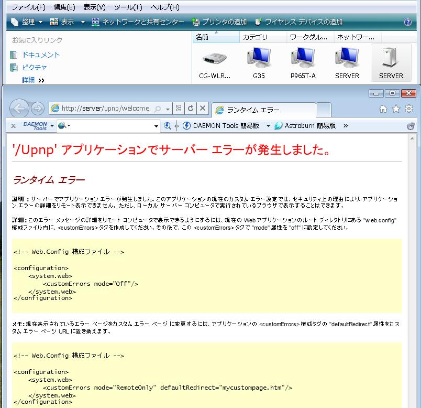
Task: Select the highlighted SERVER tower icon
Action: (x=391, y=63)
